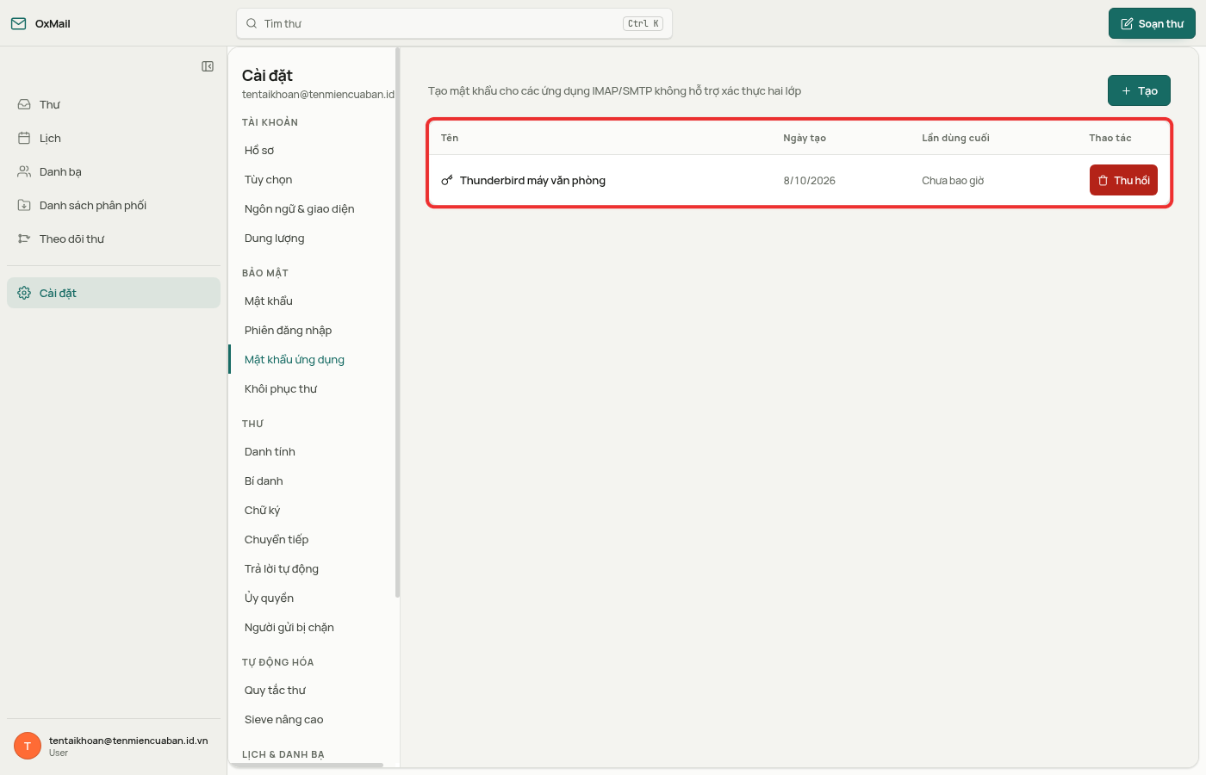
Task: Collapse the sidebar with the panel icon
Action: pos(208,66)
